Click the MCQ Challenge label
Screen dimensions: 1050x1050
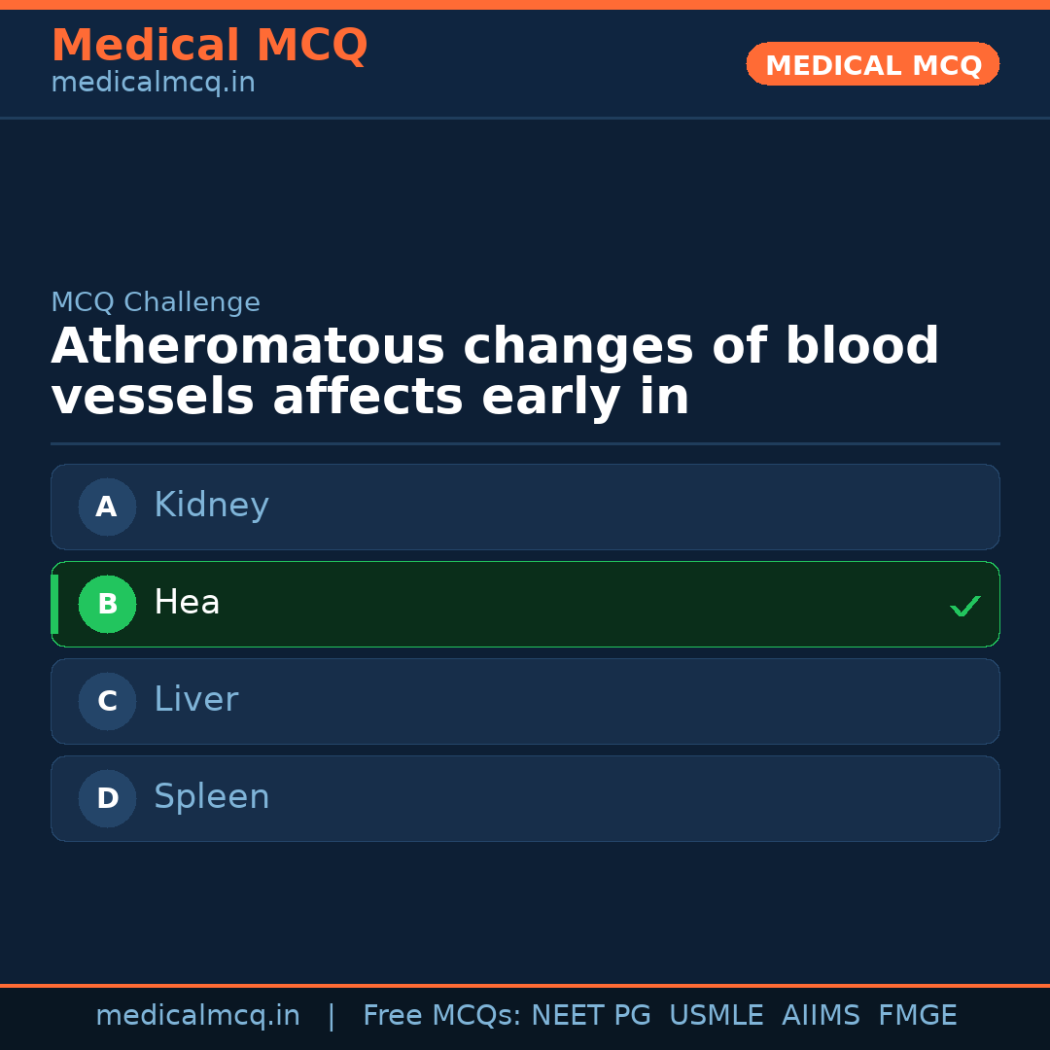point(156,302)
